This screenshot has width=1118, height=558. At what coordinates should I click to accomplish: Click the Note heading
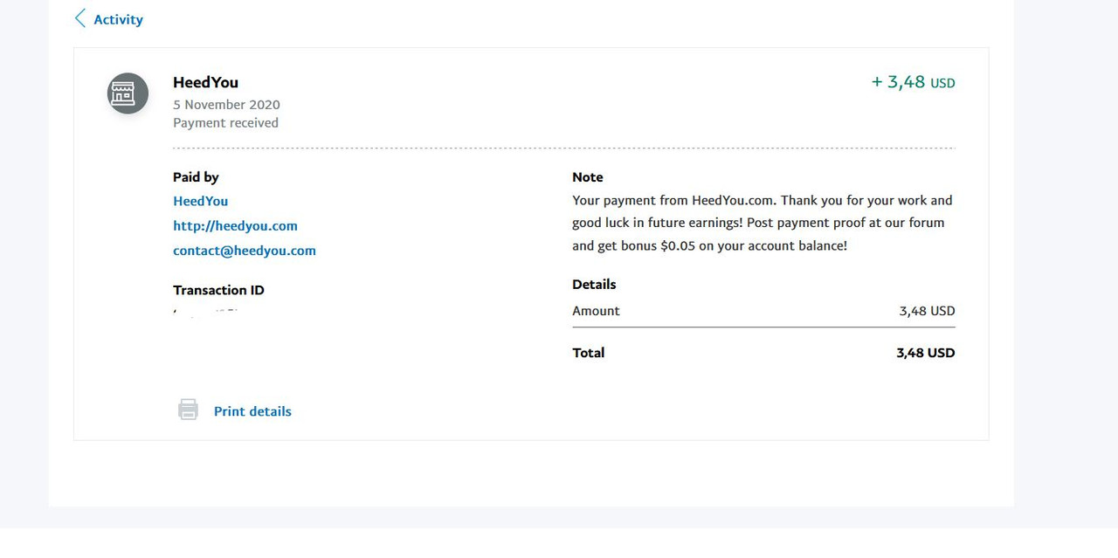[x=588, y=177]
